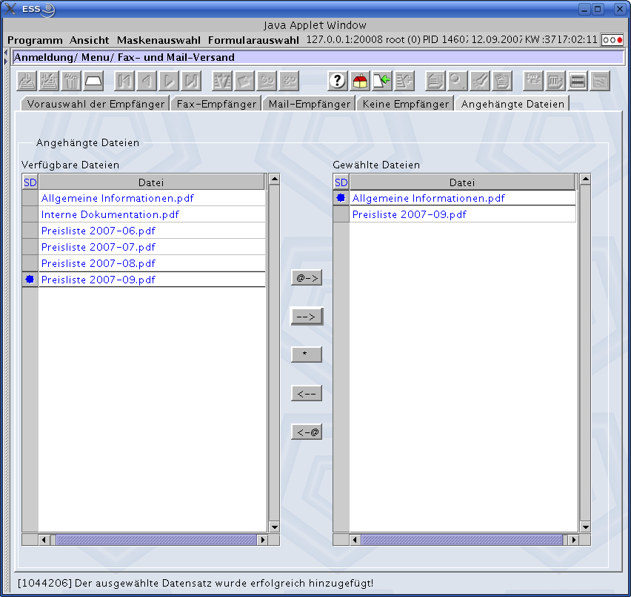631x597 pixels.
Task: Click the highlighted table view icon
Action: coord(578,81)
